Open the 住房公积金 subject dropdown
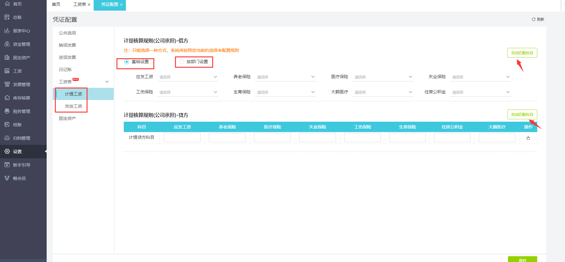Viewport: 565px width, 262px height. tap(480, 92)
